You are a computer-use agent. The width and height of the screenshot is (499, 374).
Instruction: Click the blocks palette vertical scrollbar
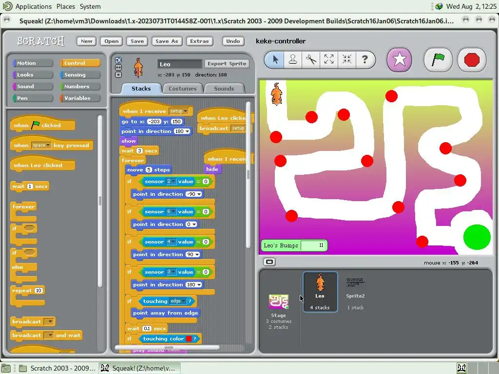pos(100,201)
